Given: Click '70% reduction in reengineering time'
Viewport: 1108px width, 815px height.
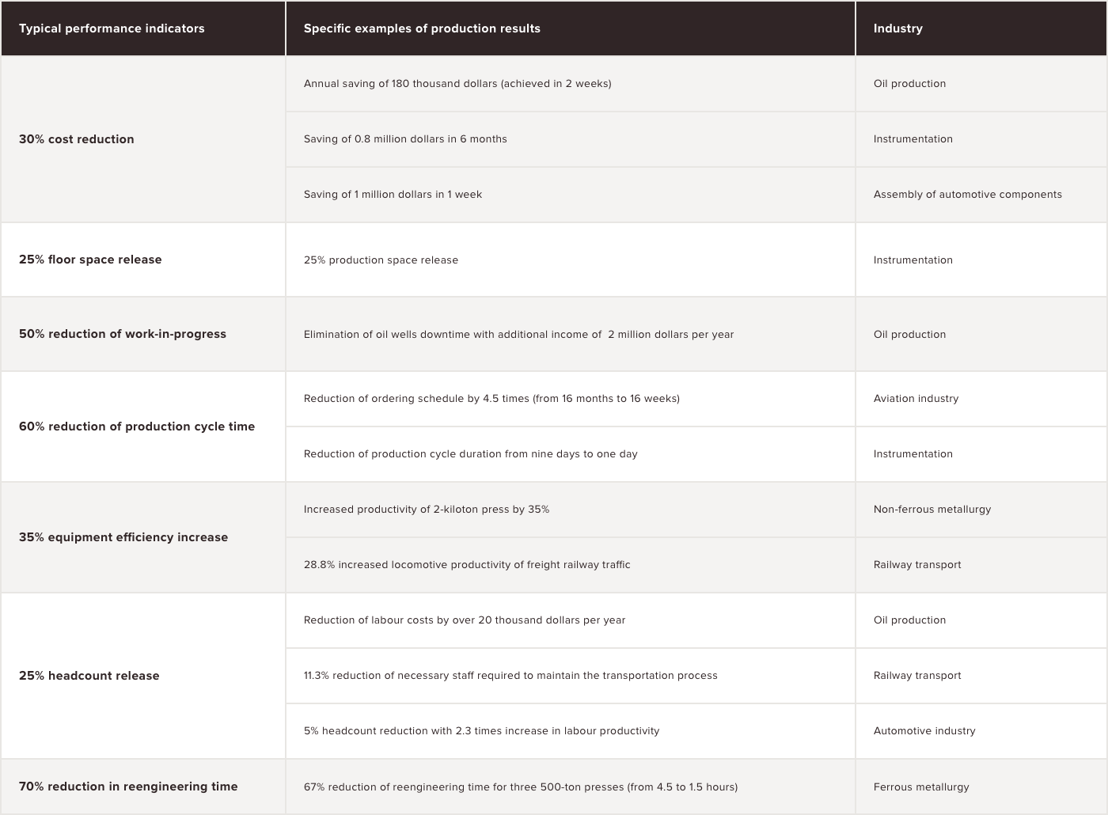Looking at the screenshot, I should 128,787.
